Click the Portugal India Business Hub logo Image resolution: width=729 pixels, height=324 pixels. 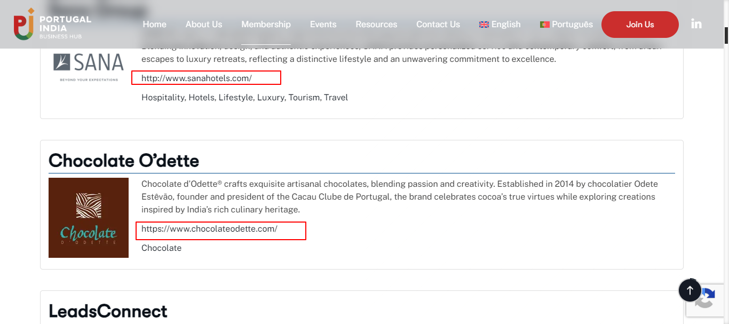52,24
